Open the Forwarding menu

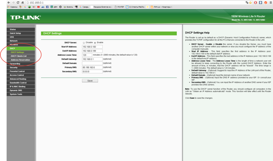pos(21,64)
